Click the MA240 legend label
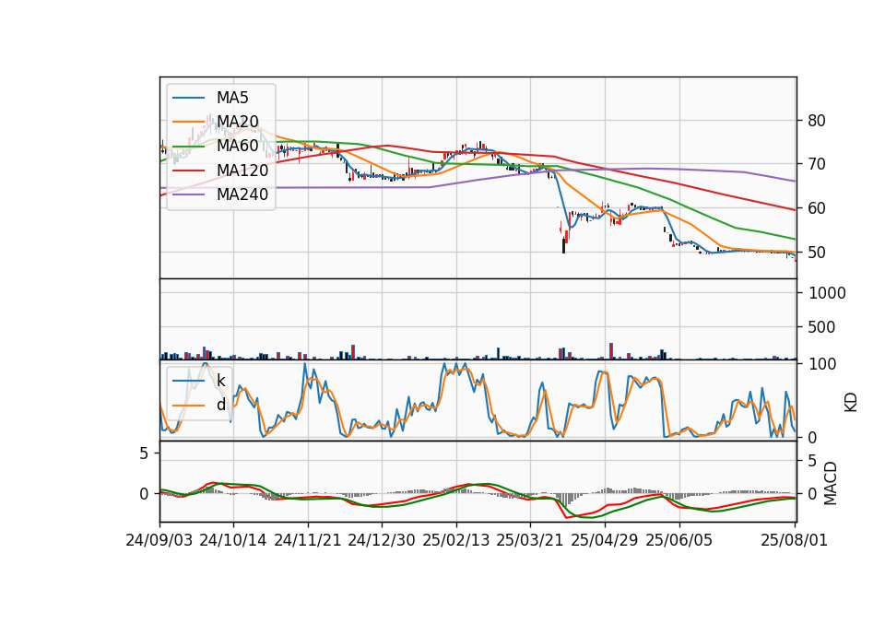Viewport: 885px width, 636px height. [242, 194]
